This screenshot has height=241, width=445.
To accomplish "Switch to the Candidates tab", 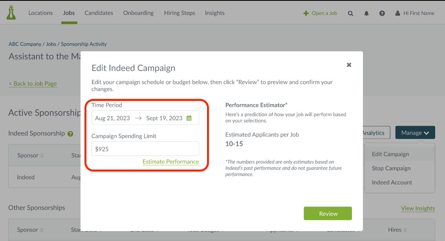I will coord(99,13).
